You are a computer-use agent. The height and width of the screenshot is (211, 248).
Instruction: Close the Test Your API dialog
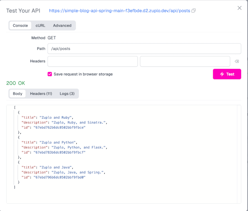pos(239,8)
